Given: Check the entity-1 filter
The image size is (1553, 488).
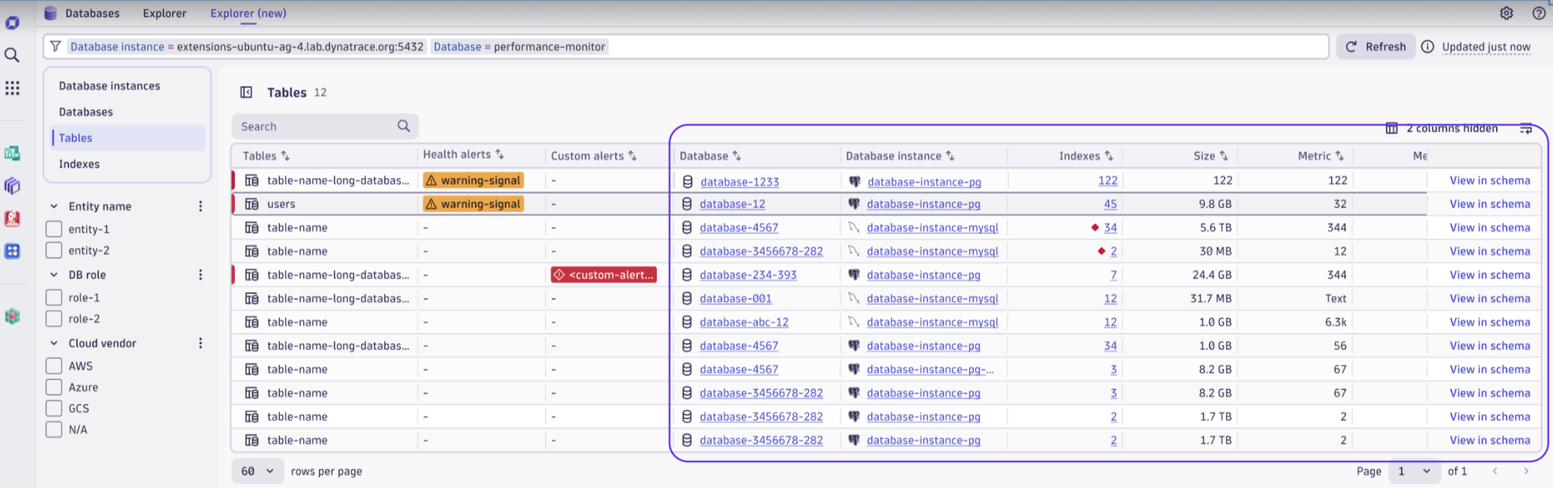Looking at the screenshot, I should 54,229.
